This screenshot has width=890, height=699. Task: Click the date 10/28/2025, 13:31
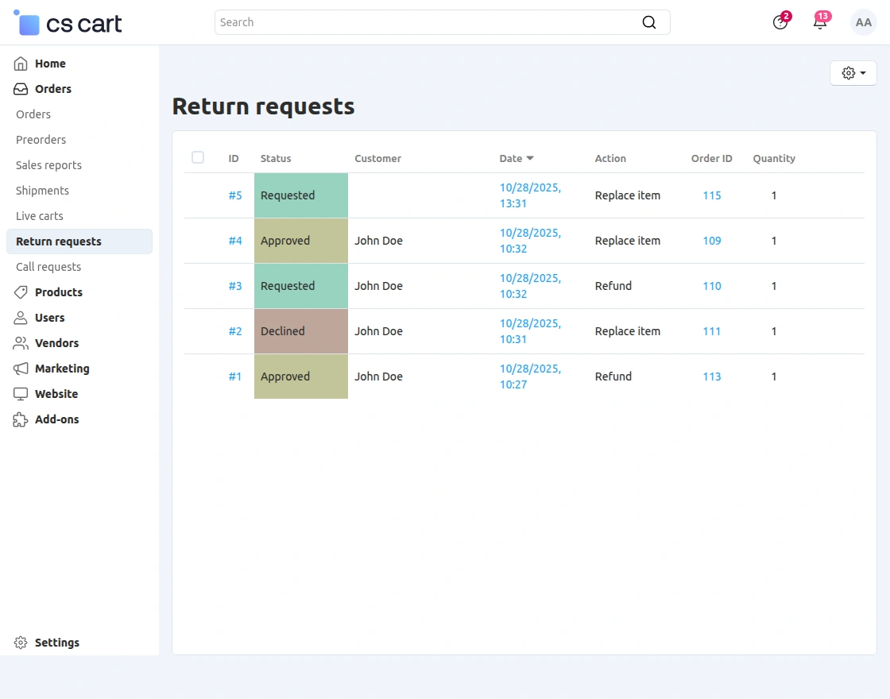(x=530, y=195)
